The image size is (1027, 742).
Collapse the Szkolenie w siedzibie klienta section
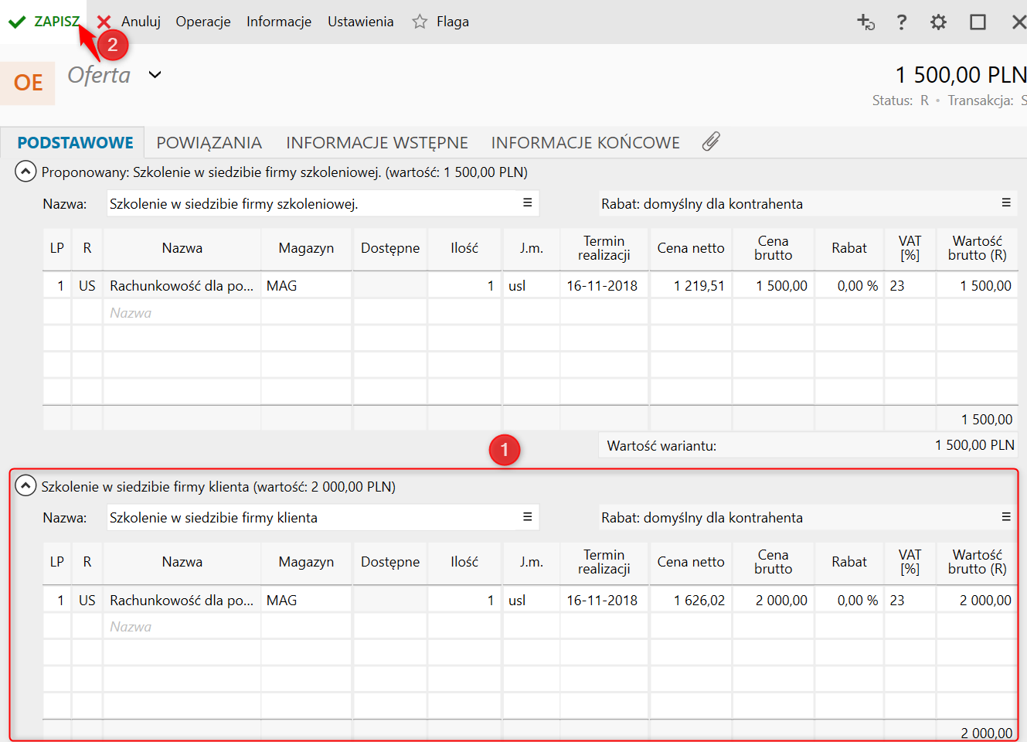26,486
